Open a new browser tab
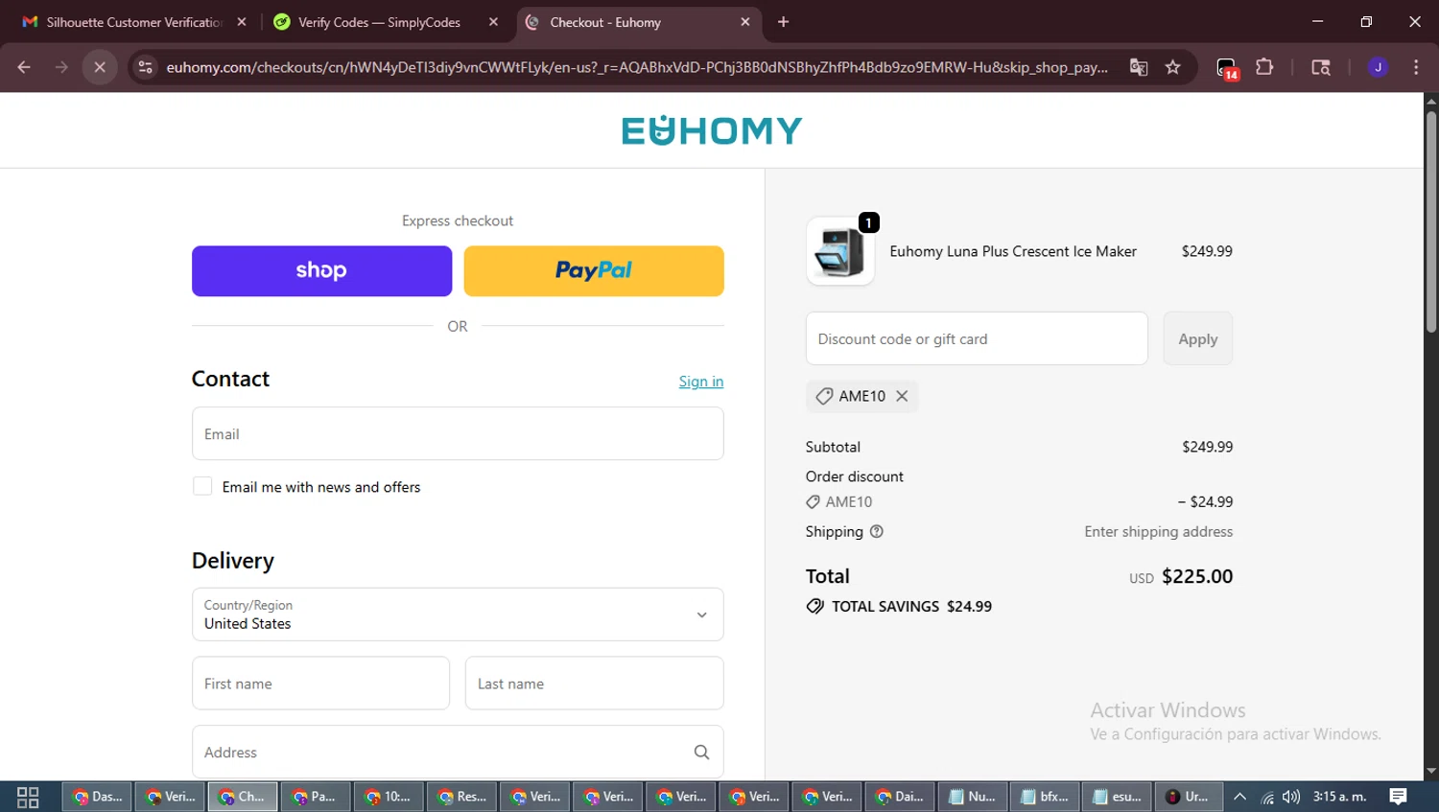Image resolution: width=1439 pixels, height=812 pixels. [783, 22]
